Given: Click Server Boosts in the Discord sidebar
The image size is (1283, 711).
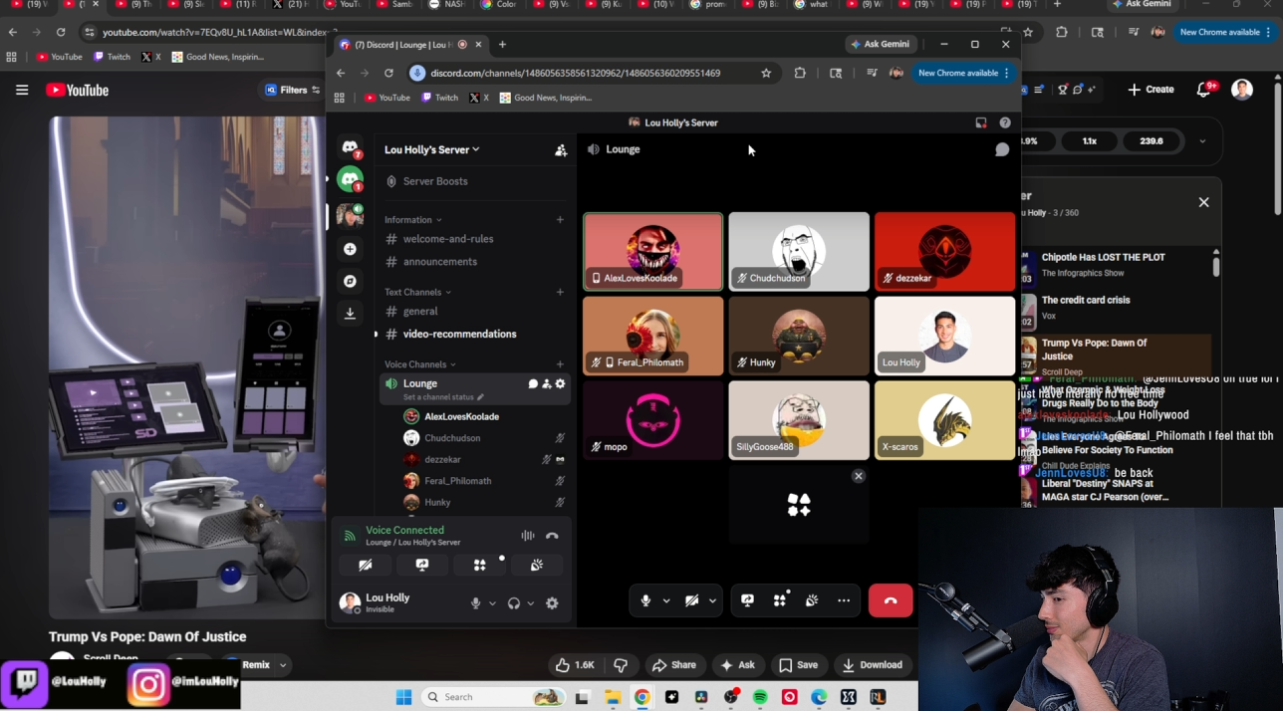Looking at the screenshot, I should tap(434, 181).
